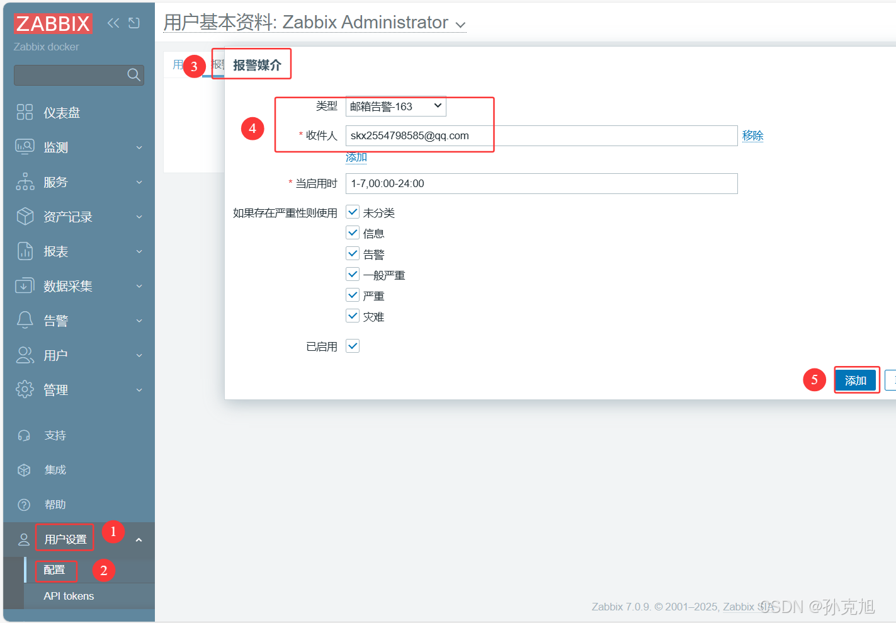Click the 当启用时 time period field
Viewport: 896px width, 623px height.
542,183
